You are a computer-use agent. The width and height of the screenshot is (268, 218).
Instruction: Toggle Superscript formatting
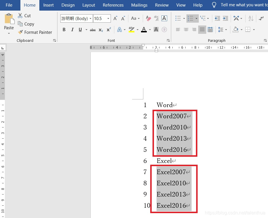tap(109, 30)
